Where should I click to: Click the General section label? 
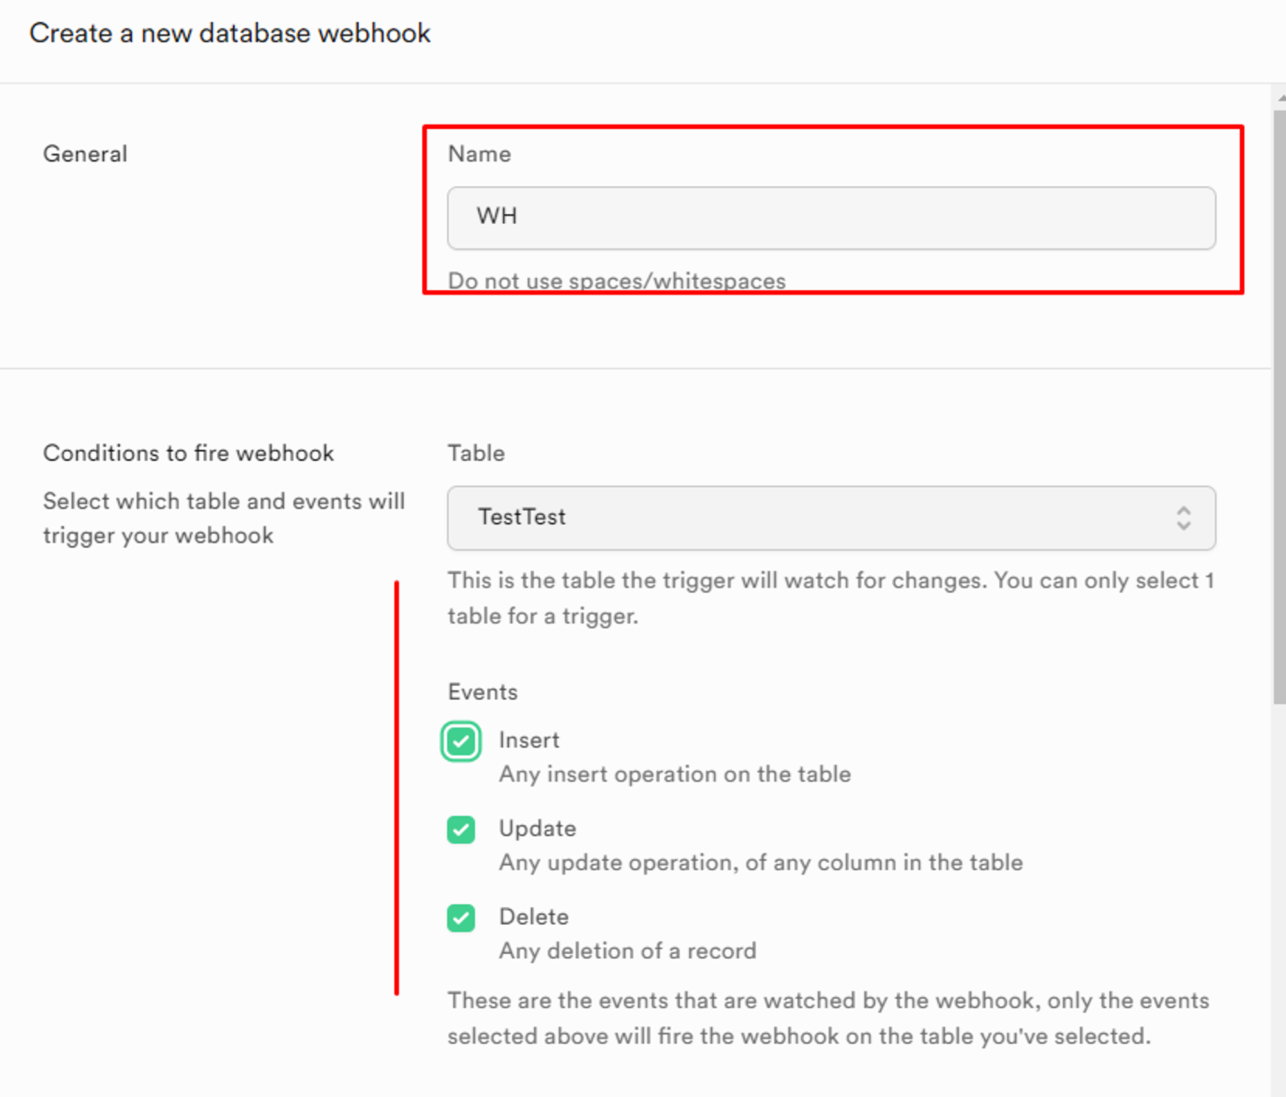coord(84,153)
